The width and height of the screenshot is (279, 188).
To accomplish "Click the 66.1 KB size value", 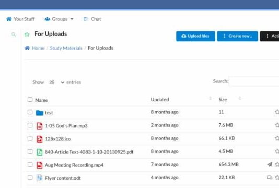I will point(227,138).
